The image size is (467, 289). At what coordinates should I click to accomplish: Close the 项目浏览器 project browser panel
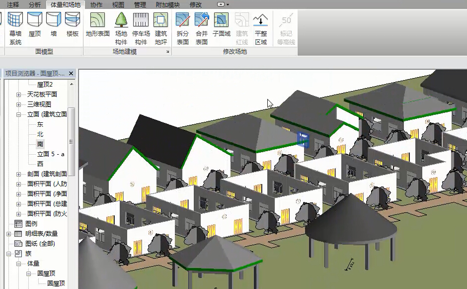coord(71,74)
